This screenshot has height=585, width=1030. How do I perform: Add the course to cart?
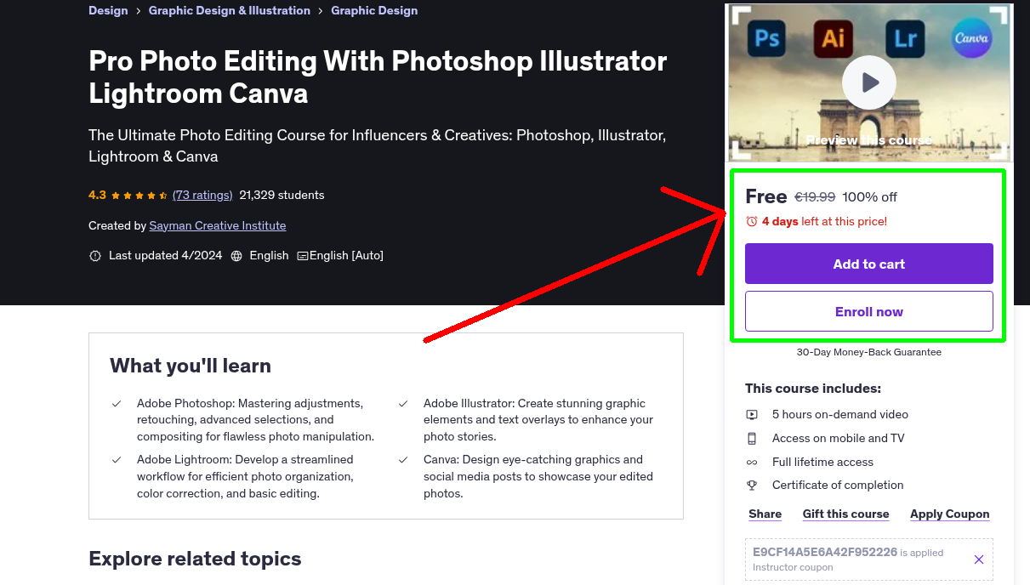click(869, 264)
